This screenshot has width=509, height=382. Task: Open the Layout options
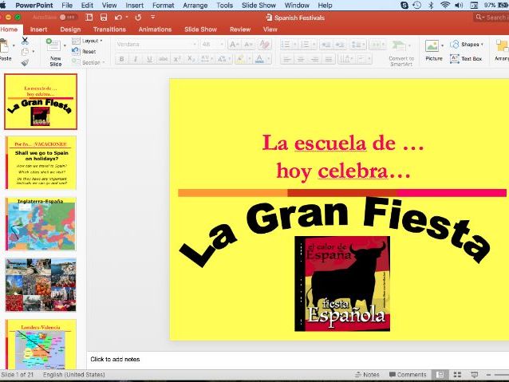pos(87,41)
